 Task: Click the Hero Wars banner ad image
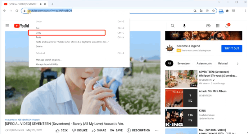204,36
